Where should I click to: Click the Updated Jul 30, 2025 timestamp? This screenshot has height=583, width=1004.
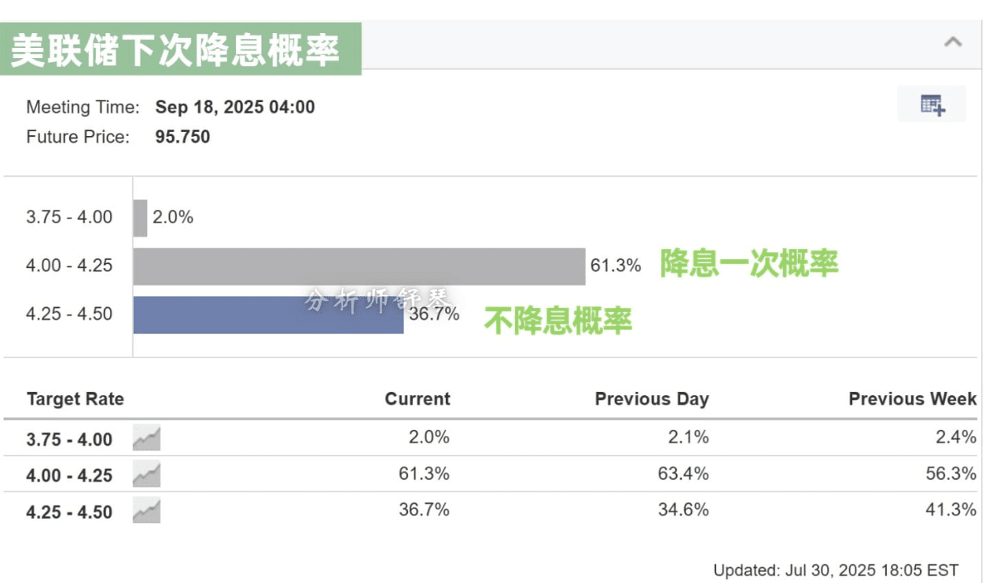click(x=835, y=570)
